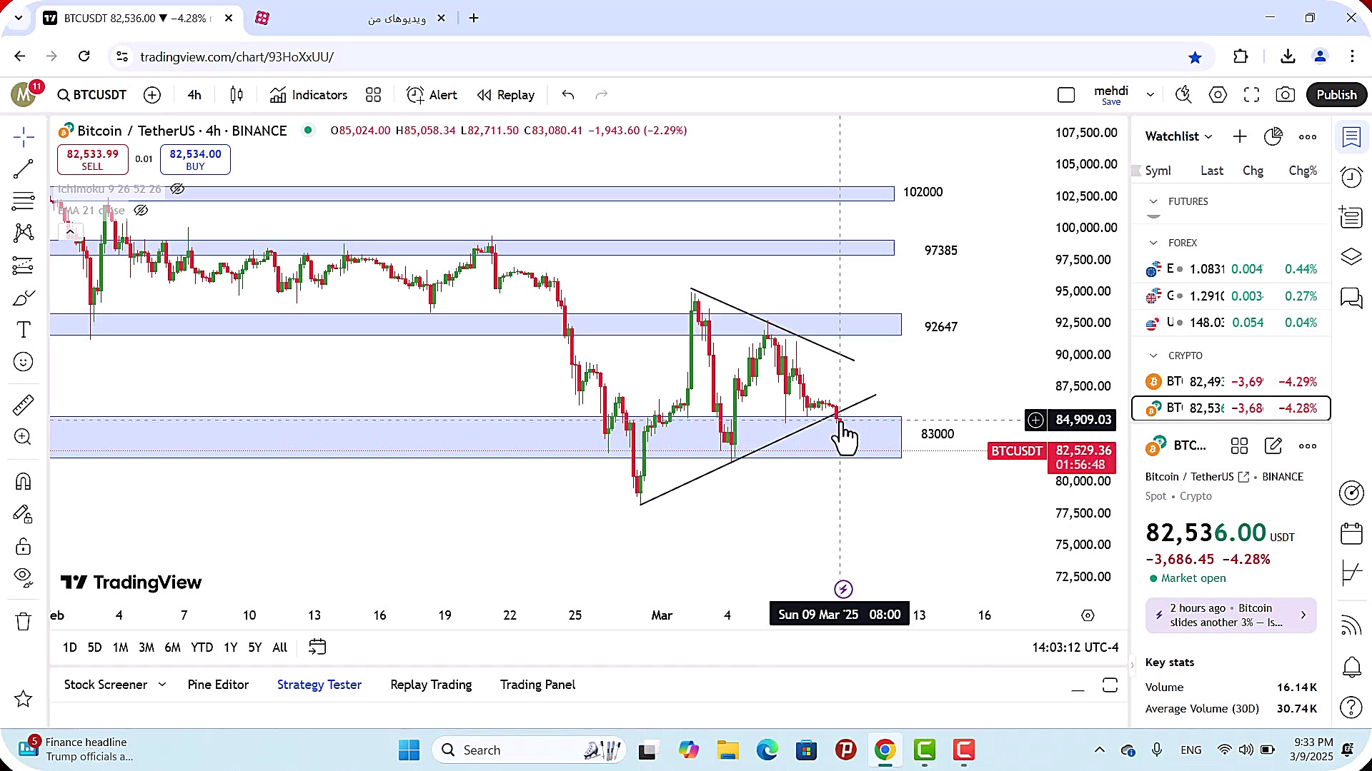
Task: Open the chats panel
Action: pos(1351,298)
